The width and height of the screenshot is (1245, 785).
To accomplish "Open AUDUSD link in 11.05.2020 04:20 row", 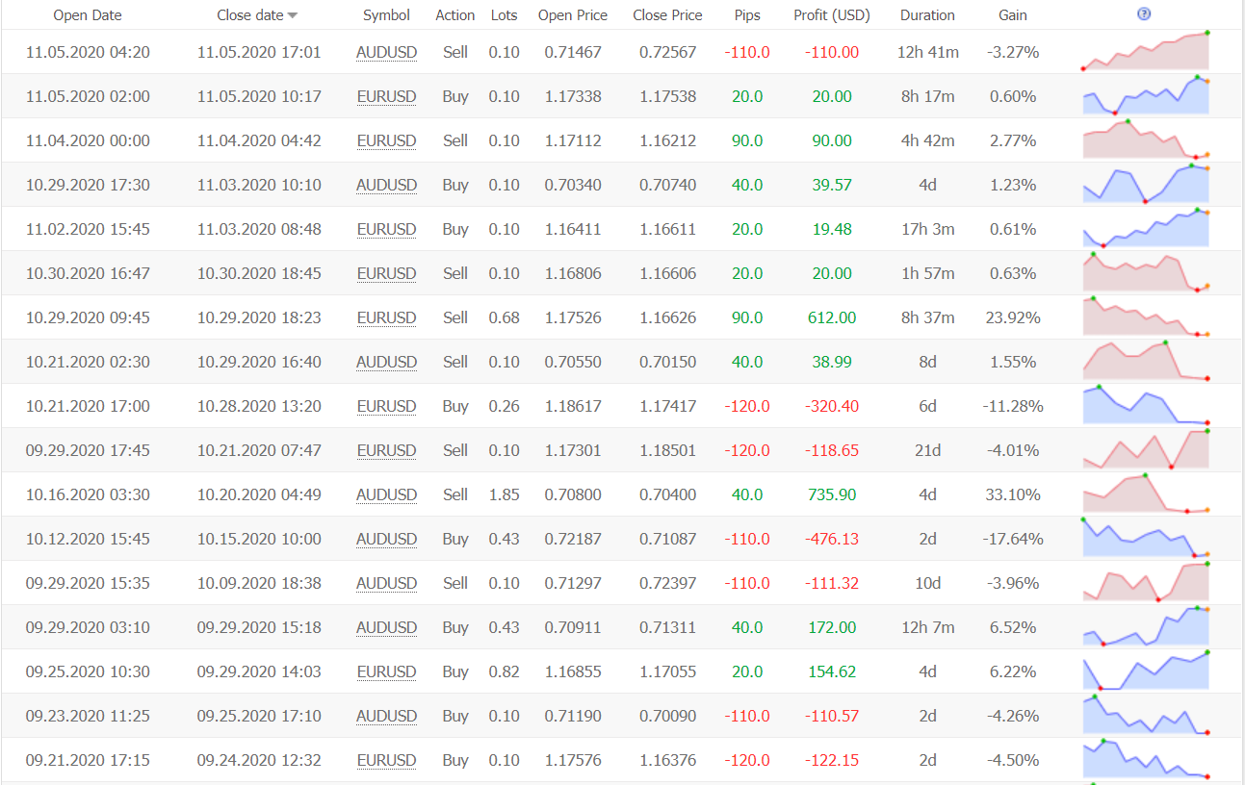I will (386, 52).
